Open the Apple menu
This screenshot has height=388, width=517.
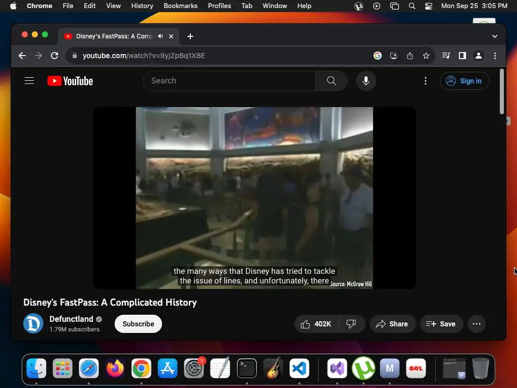click(x=13, y=6)
